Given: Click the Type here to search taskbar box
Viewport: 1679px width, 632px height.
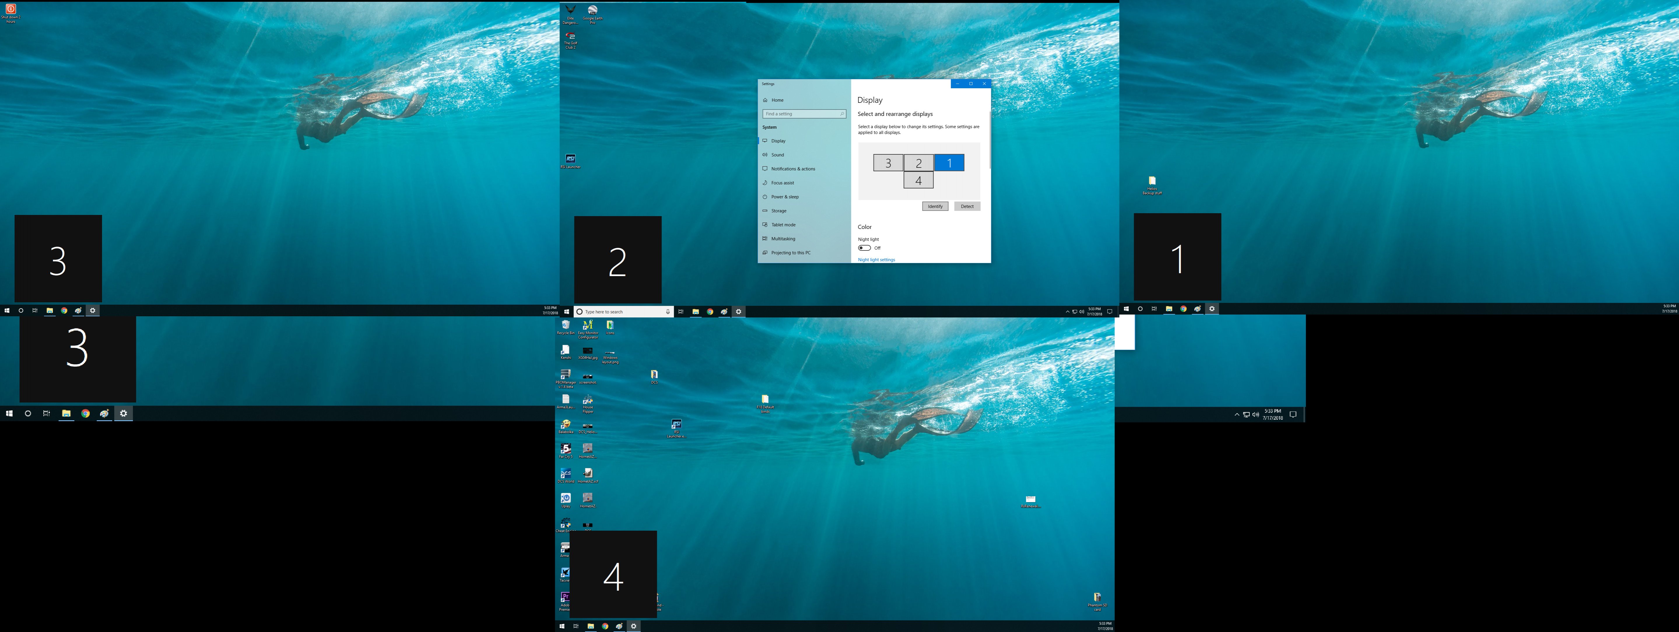Looking at the screenshot, I should (x=624, y=312).
